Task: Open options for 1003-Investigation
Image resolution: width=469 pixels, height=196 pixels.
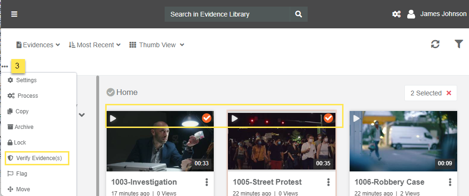Action: tap(207, 182)
